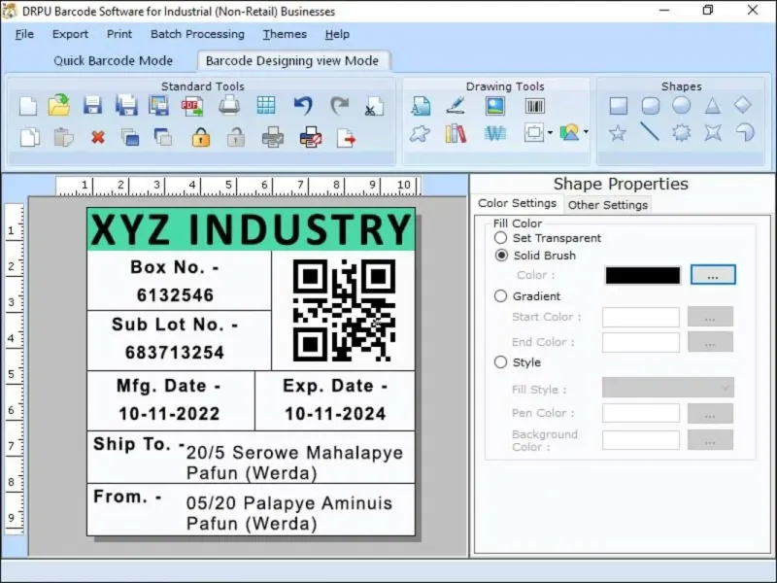Select the Triangle shape tool
This screenshot has width=777, height=583.
pos(712,106)
